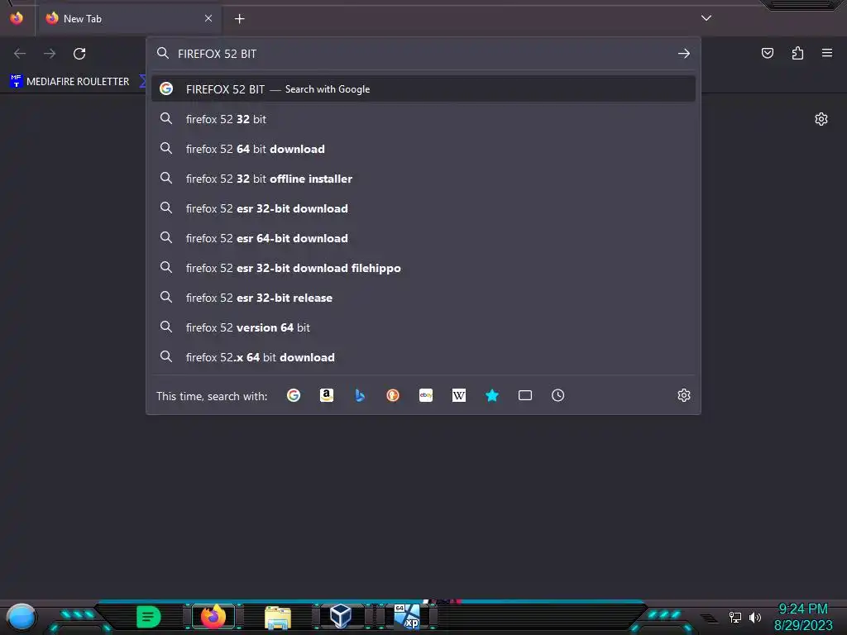Open the green notes app on taskbar

pos(148,617)
